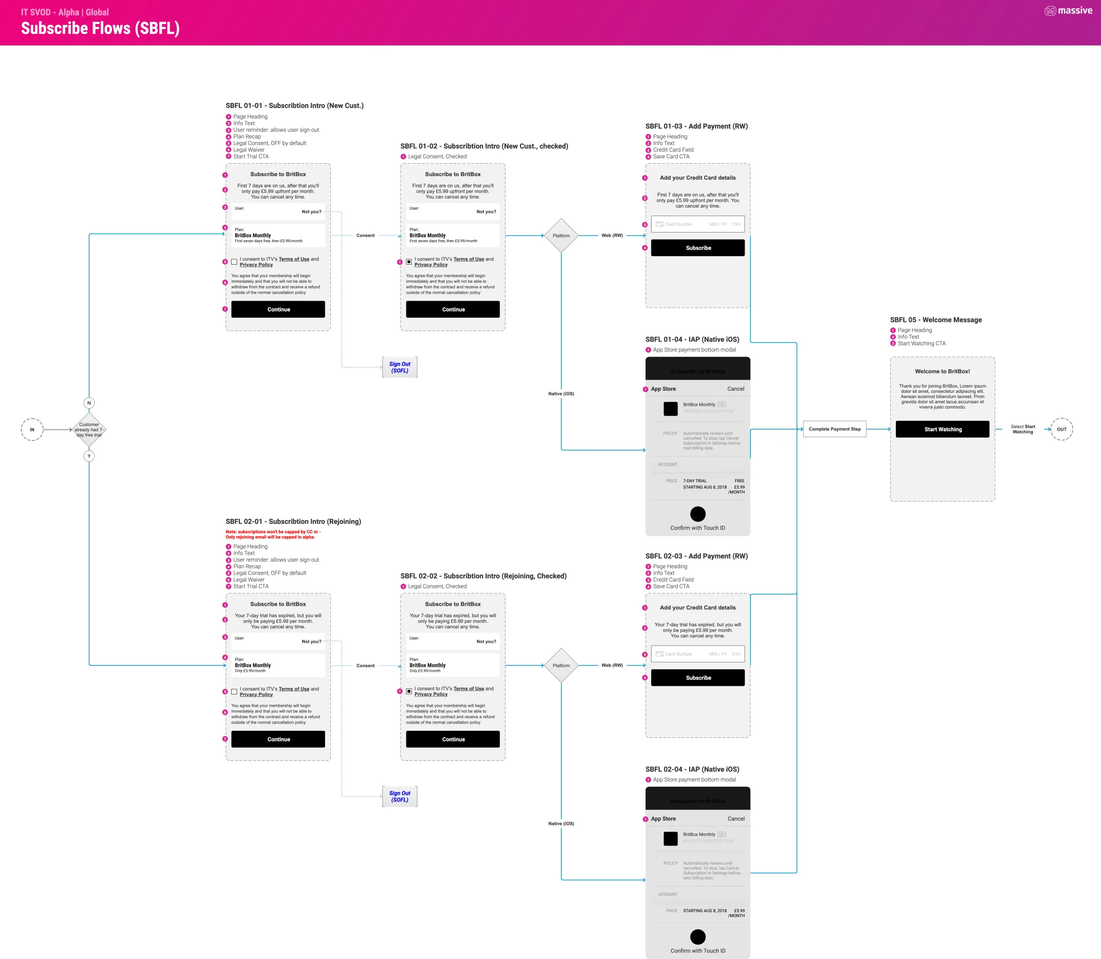Click Continue in SBFL 02-01 screen
The image size is (1101, 959).
pyautogui.click(x=278, y=739)
